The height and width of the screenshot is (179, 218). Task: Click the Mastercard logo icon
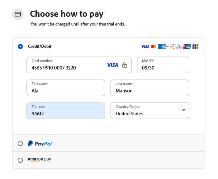click(154, 47)
